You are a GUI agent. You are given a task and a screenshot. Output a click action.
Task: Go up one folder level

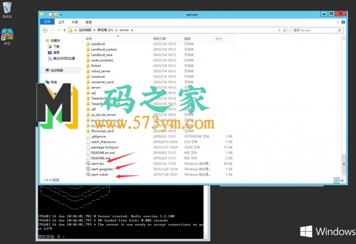tap(64, 30)
